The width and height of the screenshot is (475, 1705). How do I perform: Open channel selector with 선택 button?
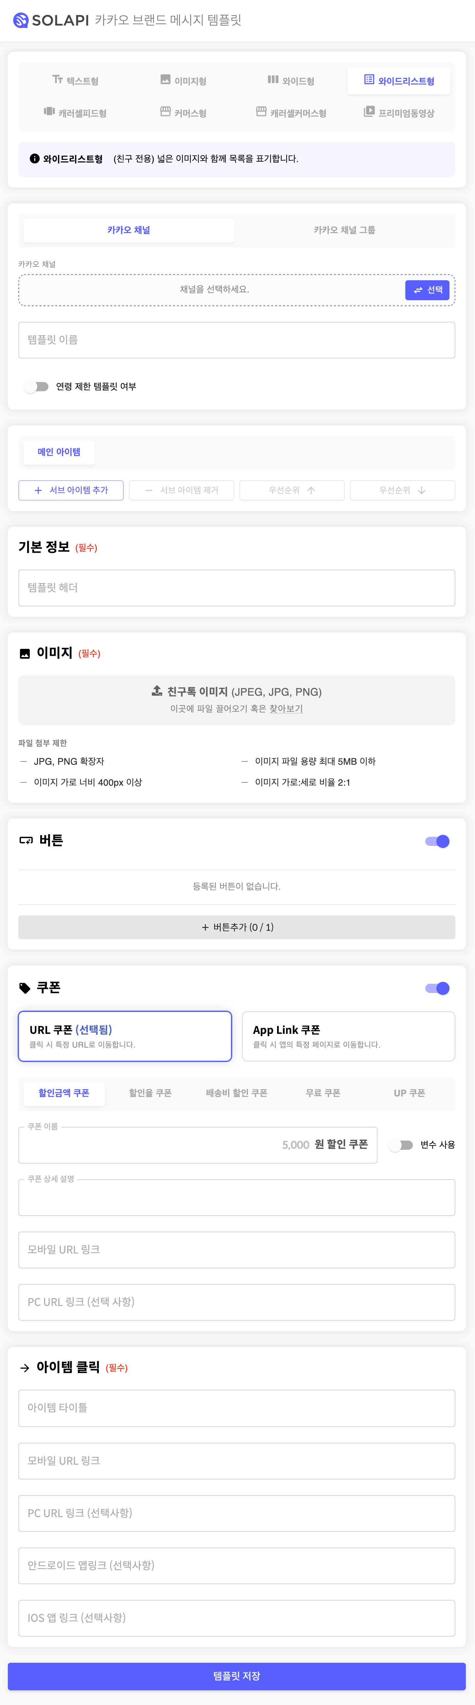[x=427, y=290]
